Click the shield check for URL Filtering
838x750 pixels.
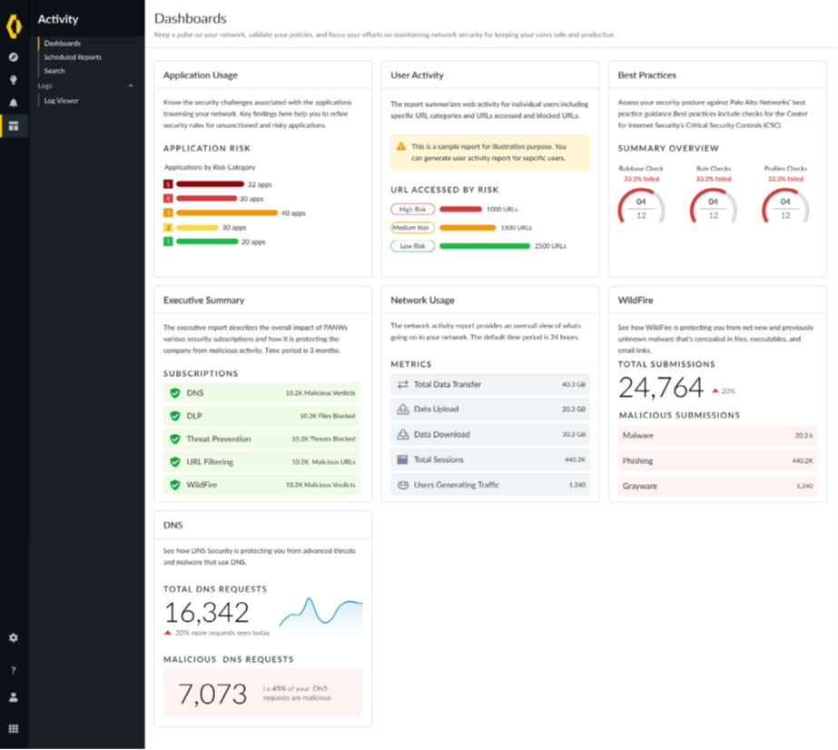click(x=175, y=462)
